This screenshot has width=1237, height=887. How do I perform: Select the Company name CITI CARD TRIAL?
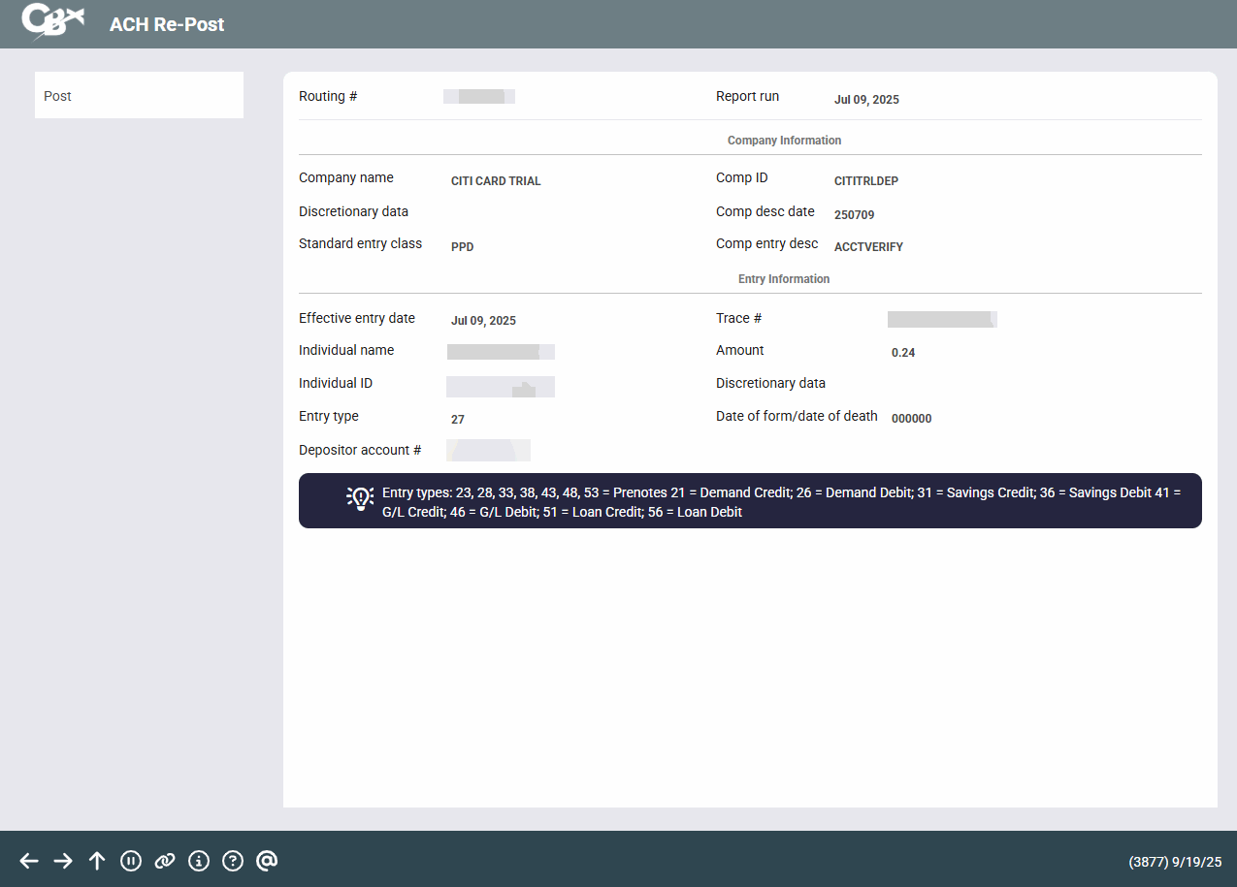tap(496, 181)
